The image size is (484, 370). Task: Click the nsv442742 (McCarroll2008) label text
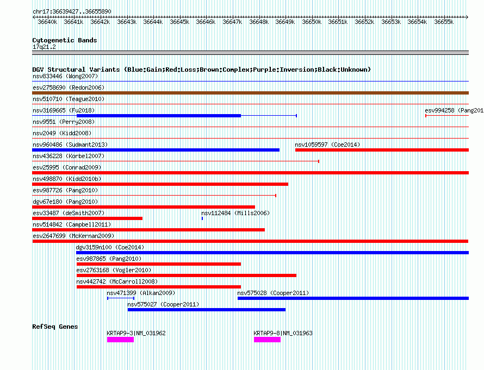[117, 281]
